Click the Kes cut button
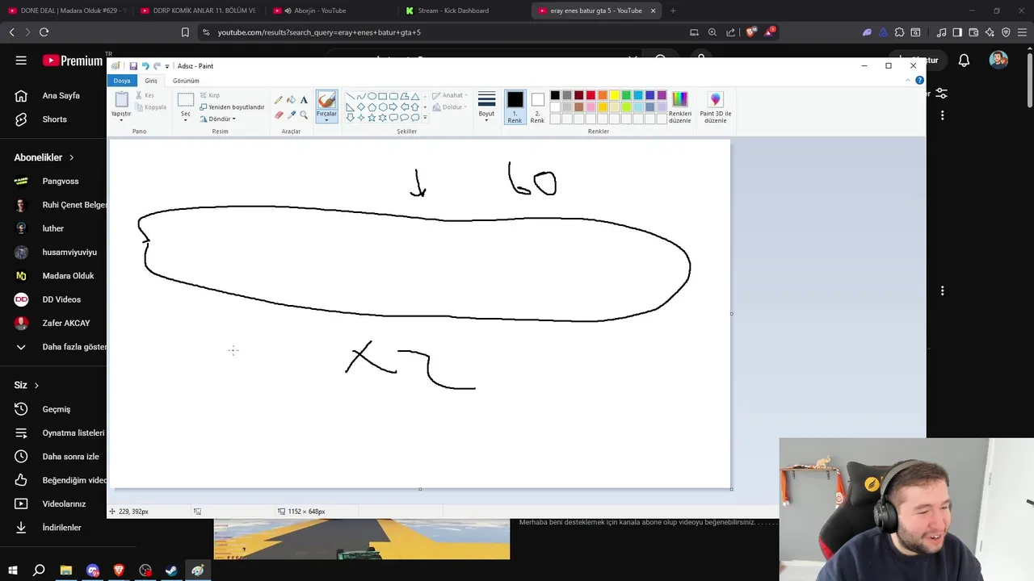The width and height of the screenshot is (1034, 581). (x=145, y=95)
